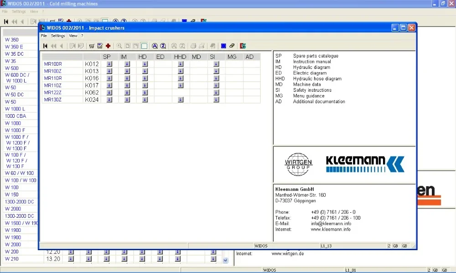
Task: Open the File menu in Impact crushers window
Action: point(44,36)
